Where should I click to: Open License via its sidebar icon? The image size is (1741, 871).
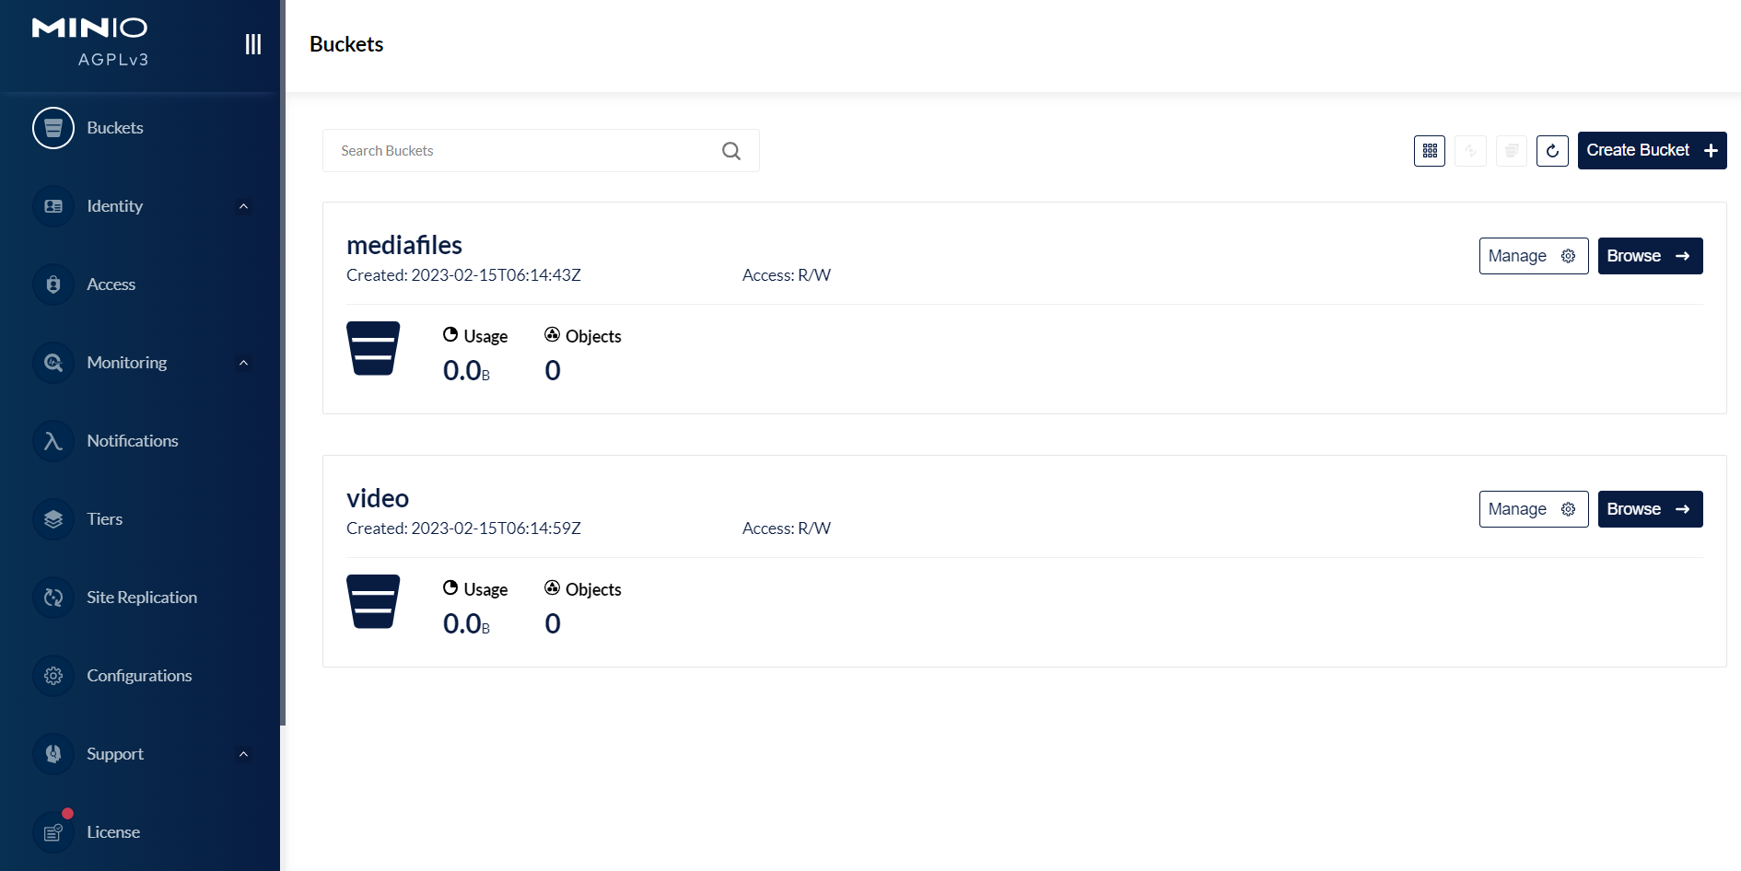point(53,832)
